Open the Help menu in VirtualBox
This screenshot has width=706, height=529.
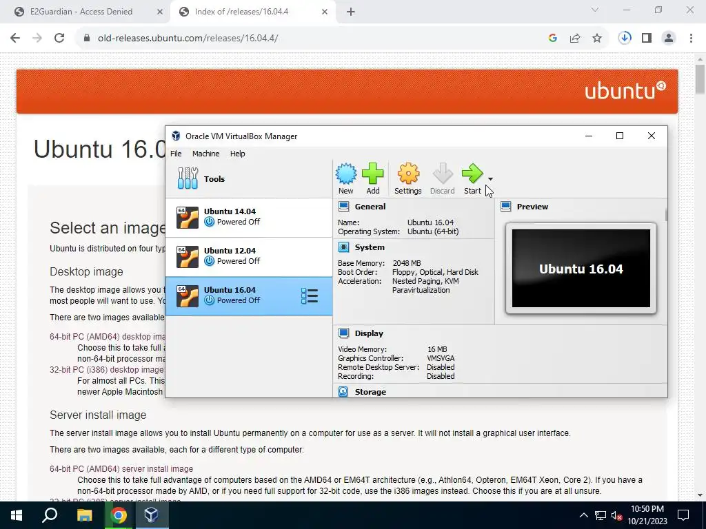point(238,154)
